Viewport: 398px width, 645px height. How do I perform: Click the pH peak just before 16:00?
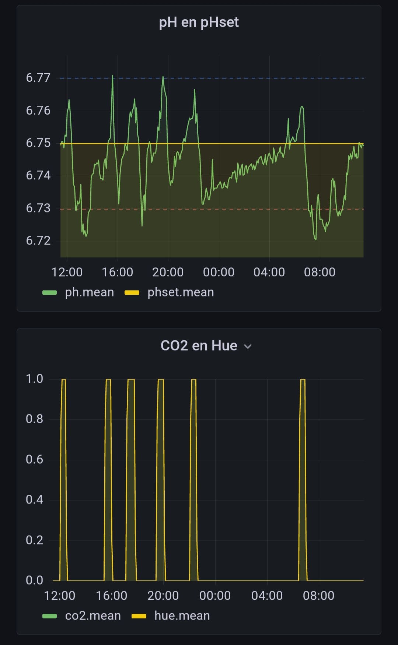pyautogui.click(x=113, y=77)
